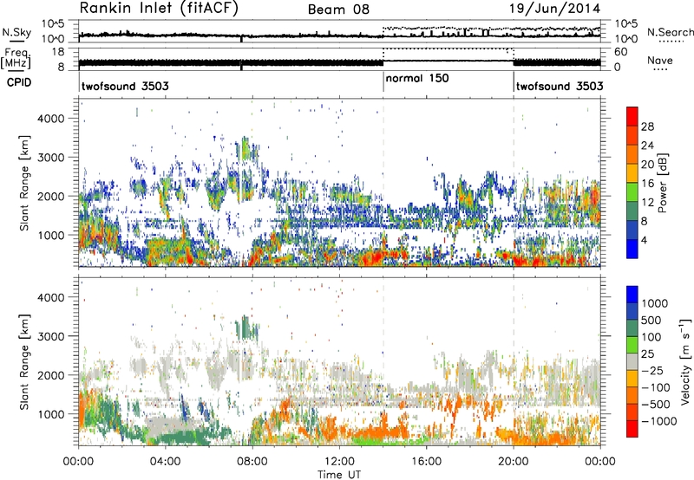Click the '25' value on velocity color bar
694x480 pixels.
[648, 354]
